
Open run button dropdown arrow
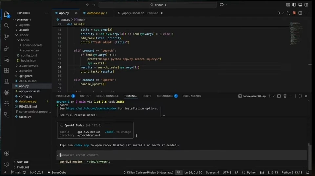pyautogui.click(x=283, y=13)
